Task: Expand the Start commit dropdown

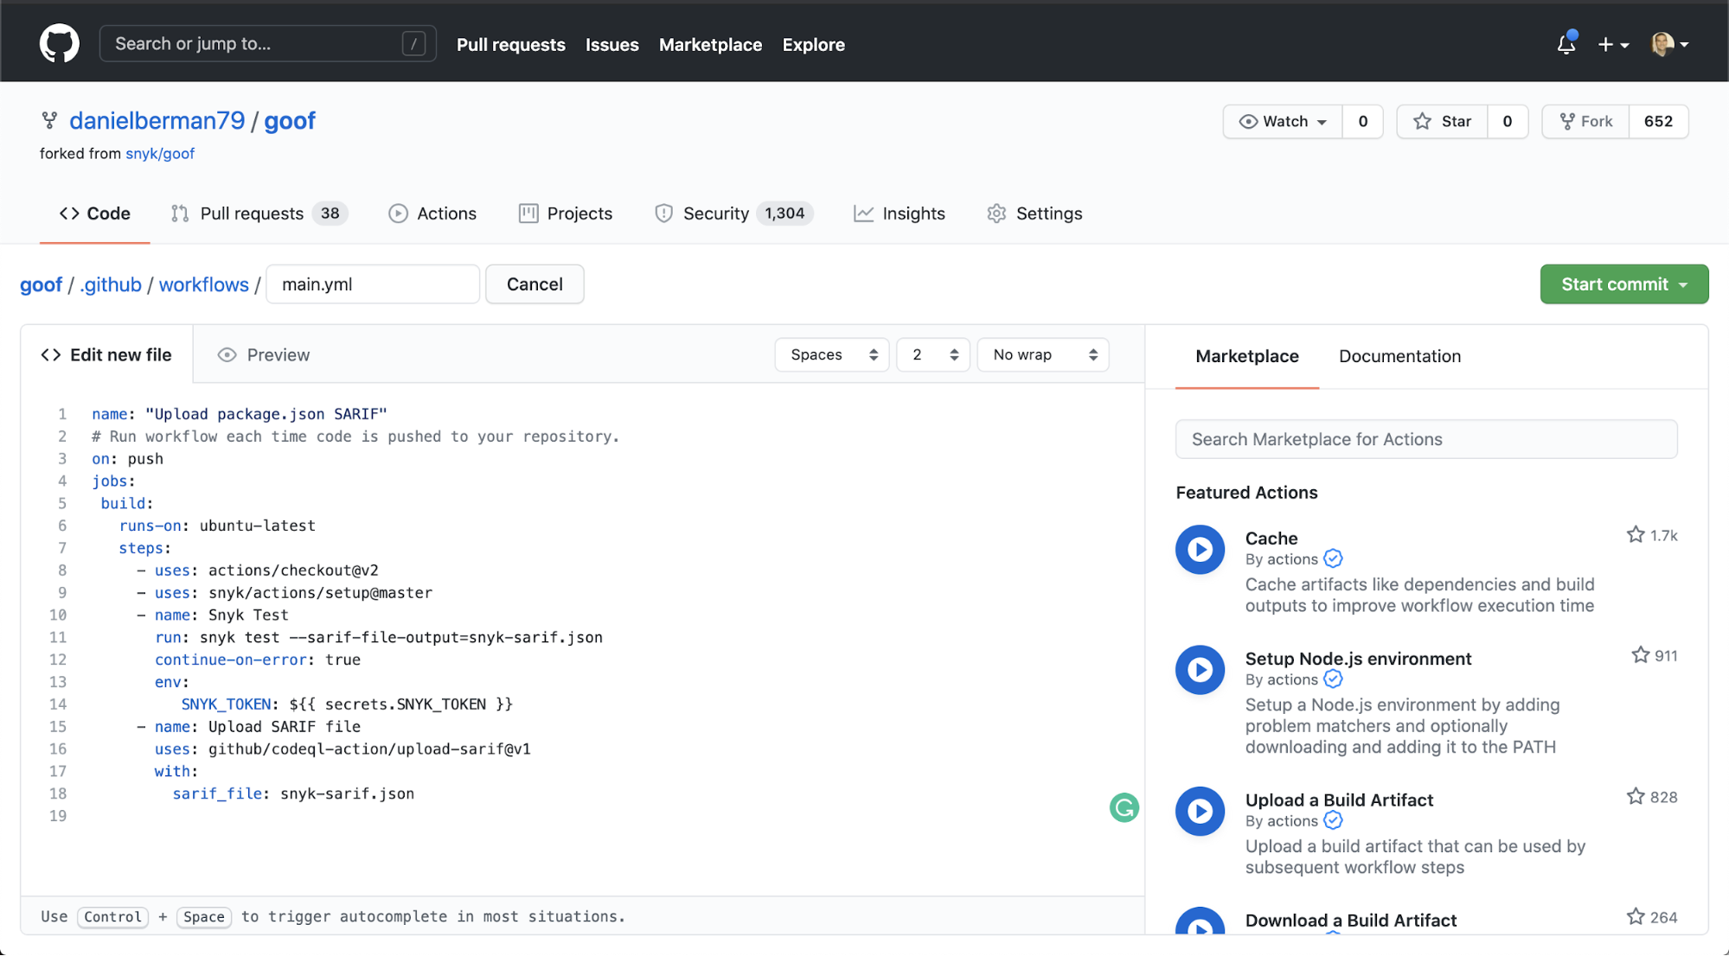Action: pyautogui.click(x=1623, y=284)
